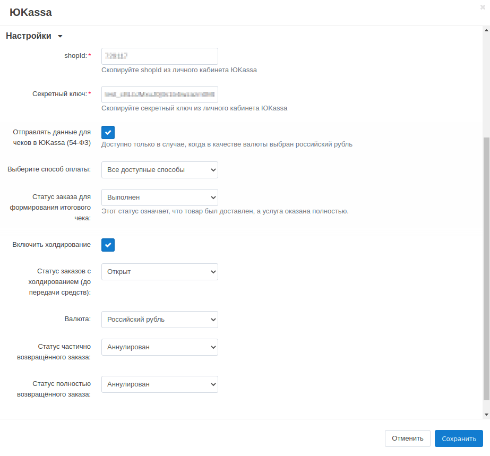Open the partially refunded order status dropdown

[x=160, y=347]
